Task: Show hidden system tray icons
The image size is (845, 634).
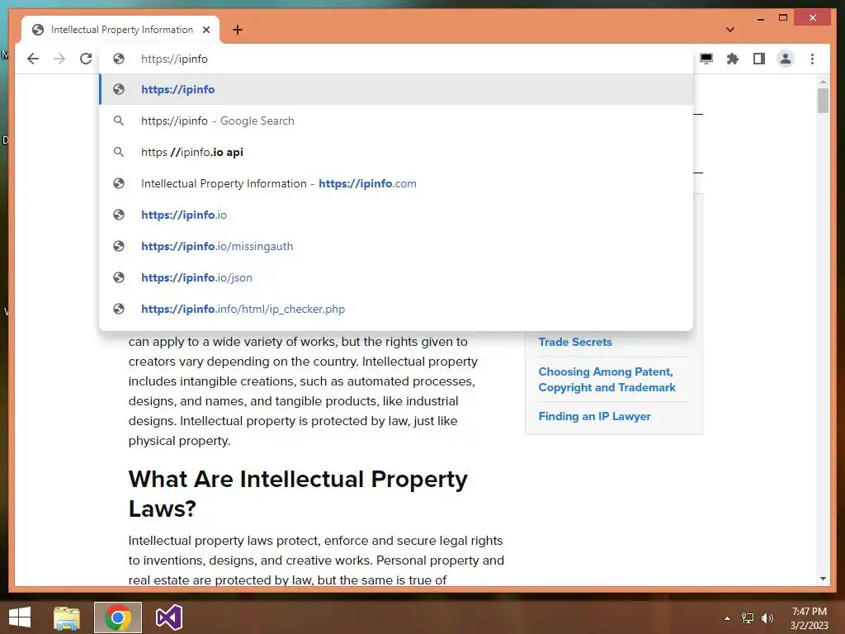Action: point(727,618)
